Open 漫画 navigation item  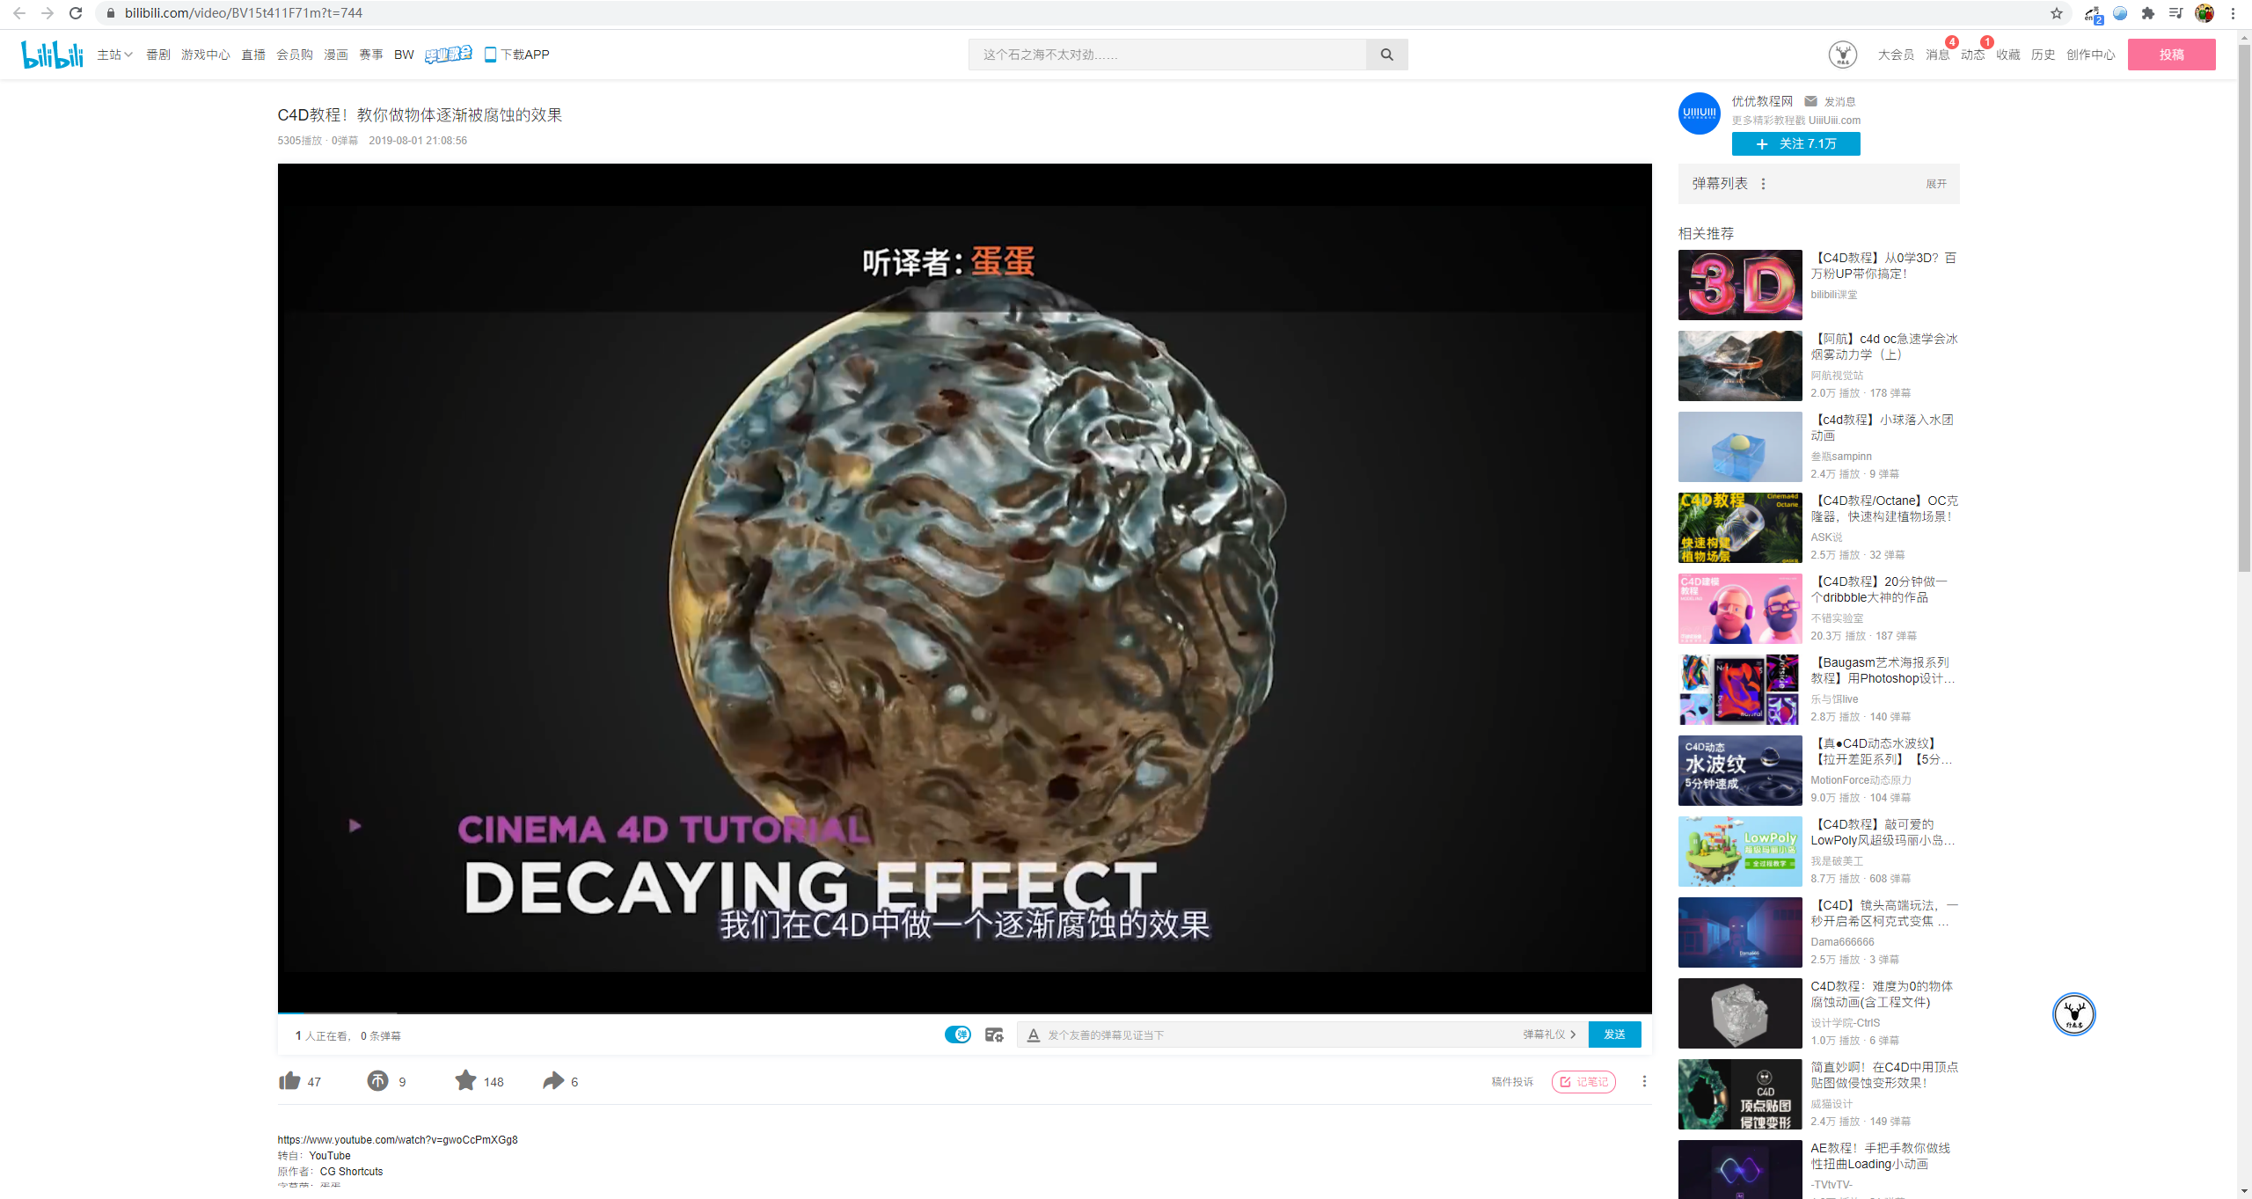tap(336, 55)
